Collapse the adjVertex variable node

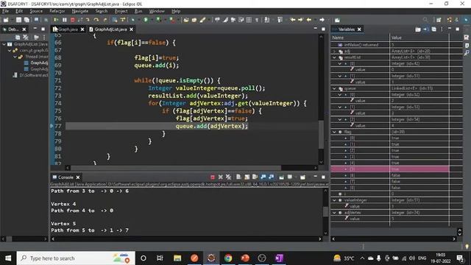334,213
